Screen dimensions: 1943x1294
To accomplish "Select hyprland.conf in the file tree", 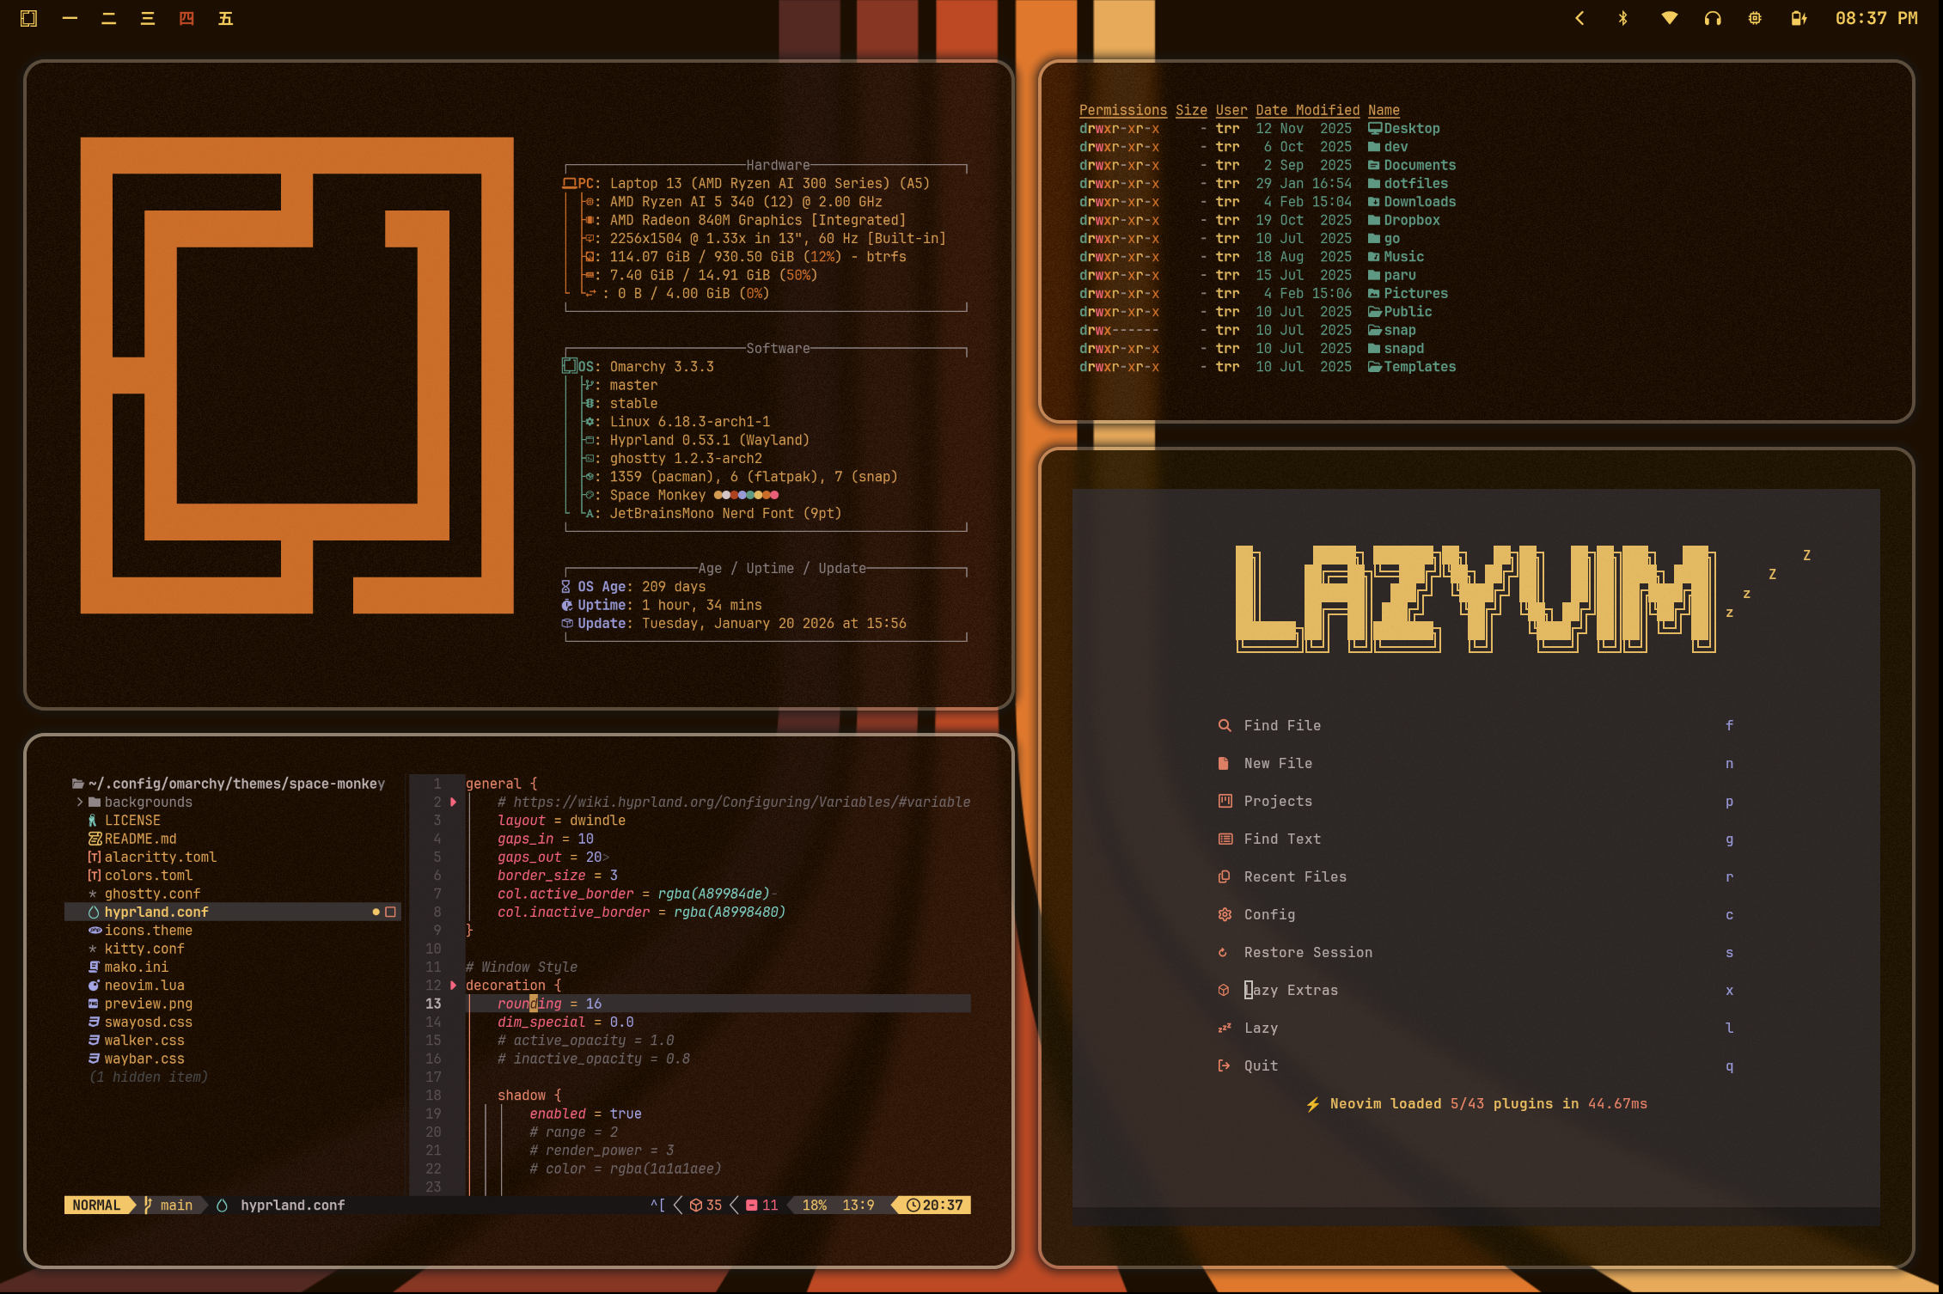I will coord(232,912).
